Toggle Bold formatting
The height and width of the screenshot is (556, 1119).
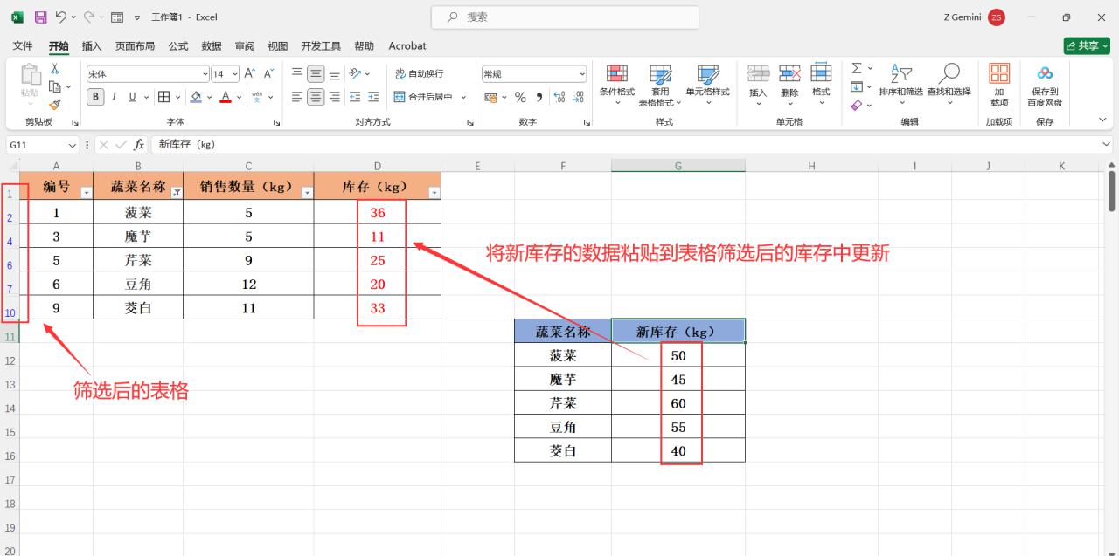(x=95, y=97)
